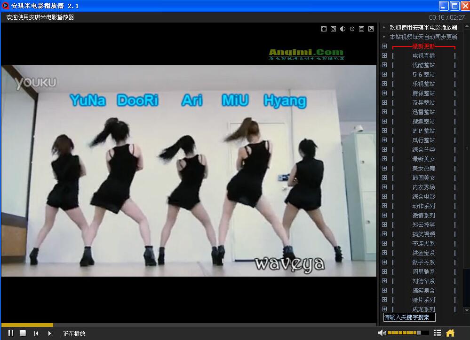Expand the 最新更新 category
Screen dimensions: 470x340
(384, 46)
